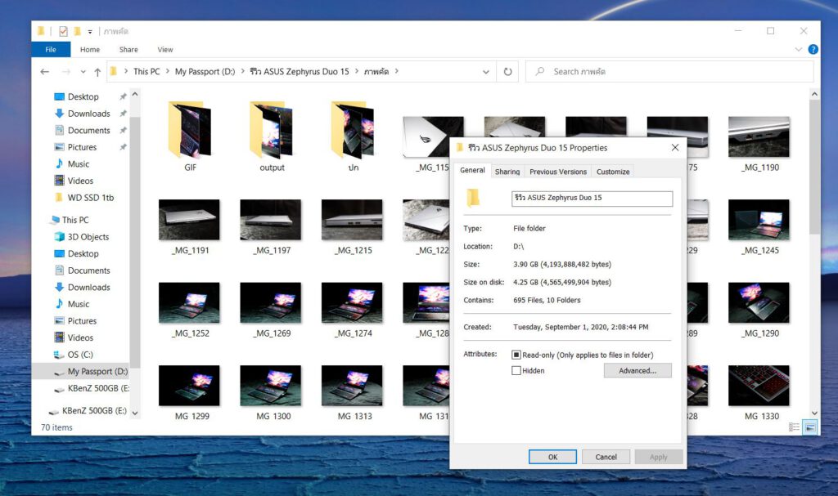This screenshot has height=496, width=838.
Task: Select OS (C:) drive
Action: point(80,355)
